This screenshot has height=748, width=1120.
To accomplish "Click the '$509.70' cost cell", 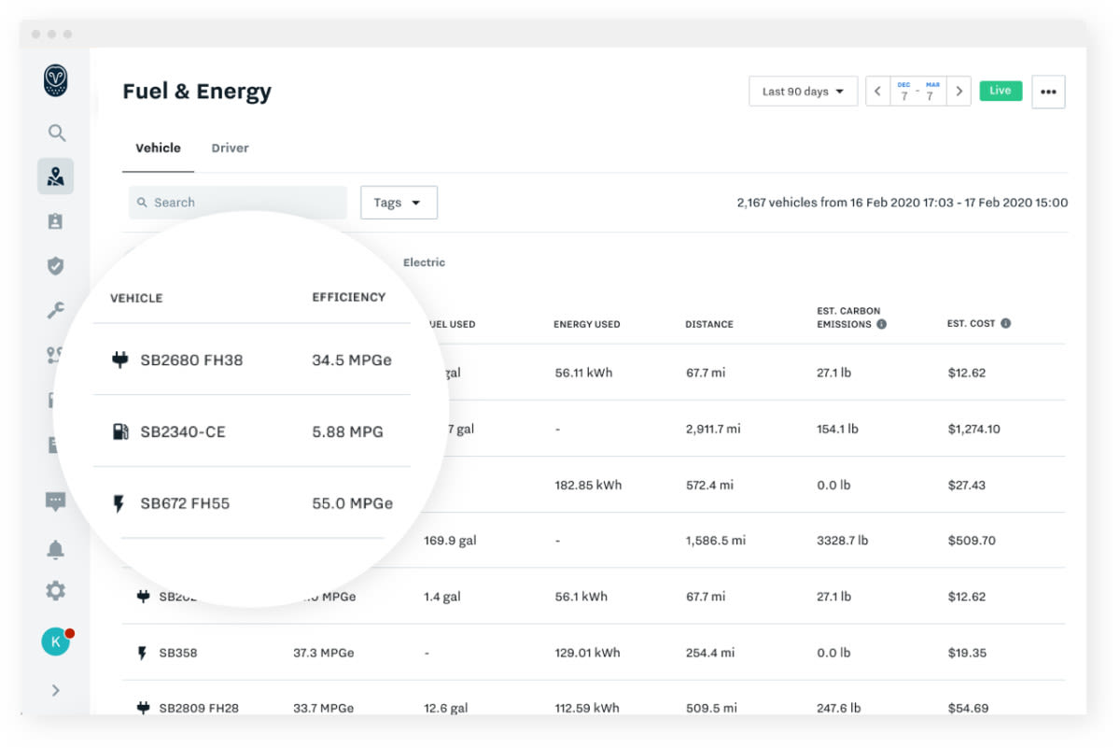I will [971, 540].
